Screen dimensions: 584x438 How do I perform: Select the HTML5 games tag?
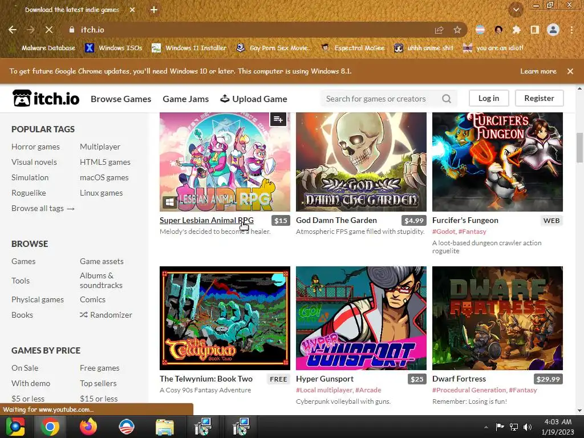(x=105, y=162)
